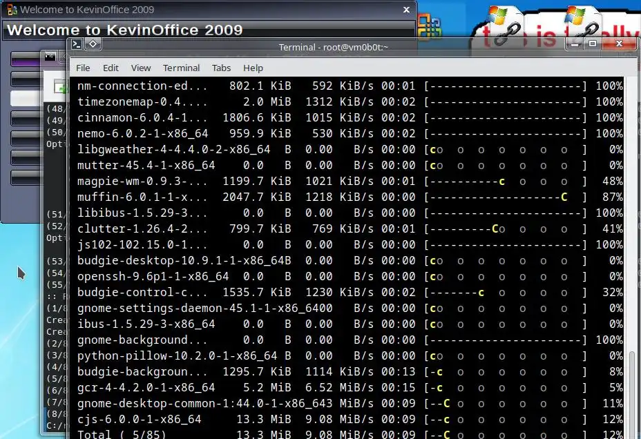The width and height of the screenshot is (641, 439).
Task: Click the 'gcr-4-4.2.0-1-x86_64' package name
Action: (146, 387)
